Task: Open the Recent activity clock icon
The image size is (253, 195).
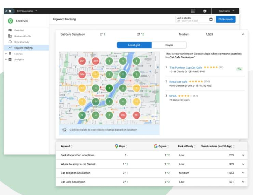Action: coord(10,42)
